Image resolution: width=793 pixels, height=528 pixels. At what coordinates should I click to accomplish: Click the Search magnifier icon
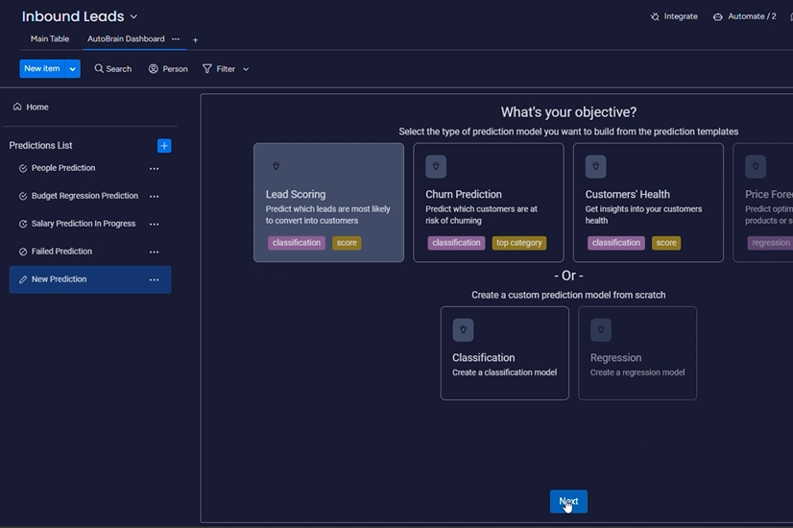(99, 69)
